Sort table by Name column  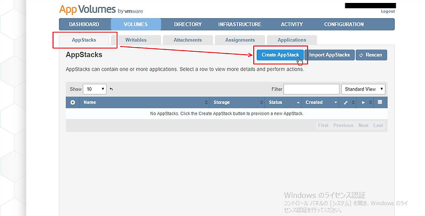pos(144,102)
